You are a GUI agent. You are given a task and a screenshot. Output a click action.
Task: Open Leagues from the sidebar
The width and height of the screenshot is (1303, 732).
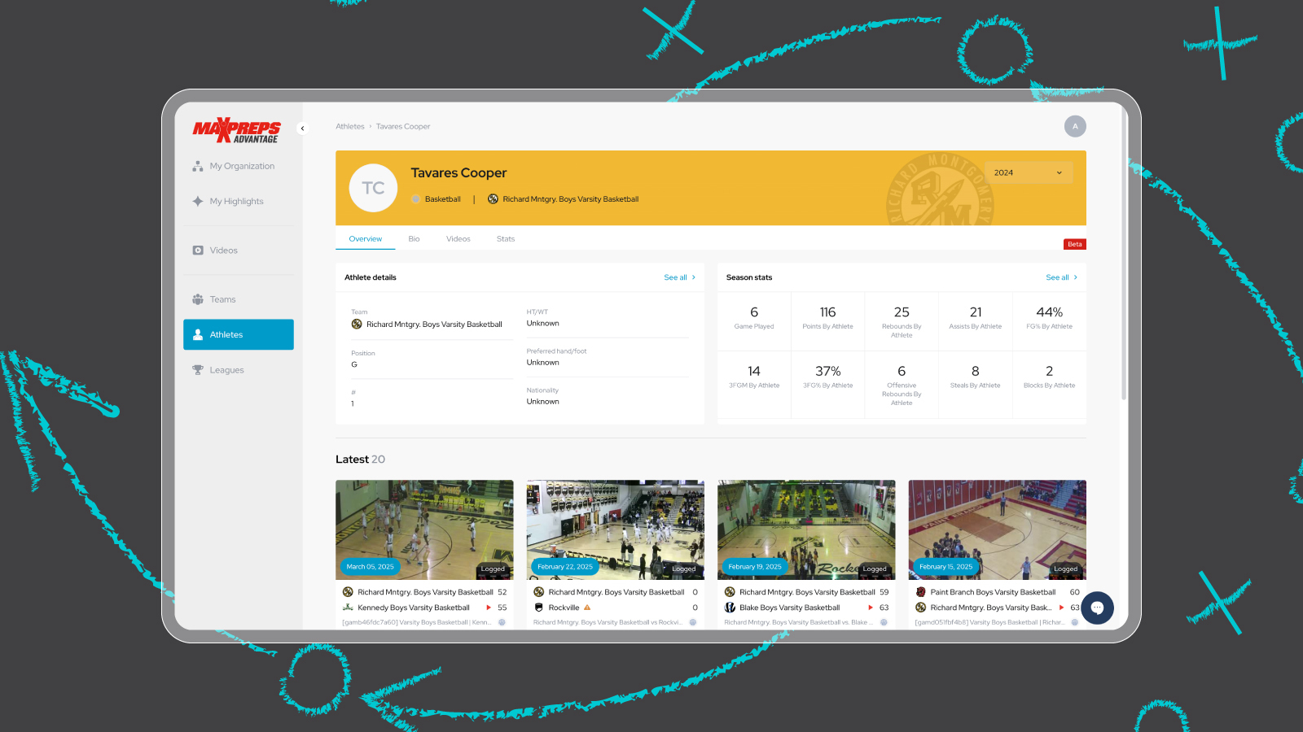pyautogui.click(x=226, y=370)
